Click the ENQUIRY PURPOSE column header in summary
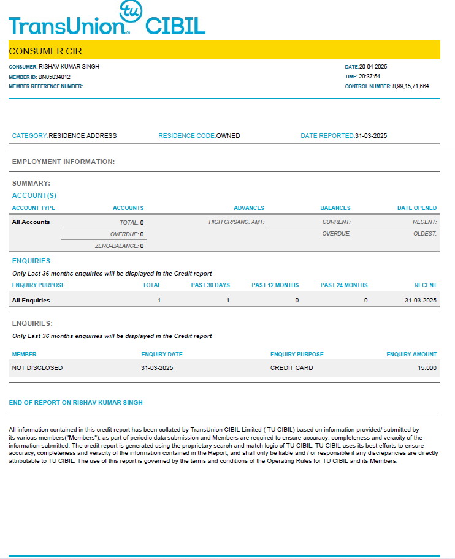 [x=39, y=285]
